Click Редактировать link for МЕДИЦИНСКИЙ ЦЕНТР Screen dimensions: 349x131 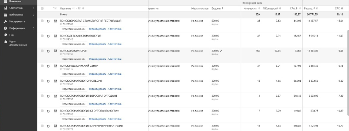(x=97, y=74)
